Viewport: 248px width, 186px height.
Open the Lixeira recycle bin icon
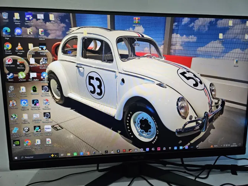pos(5,16)
